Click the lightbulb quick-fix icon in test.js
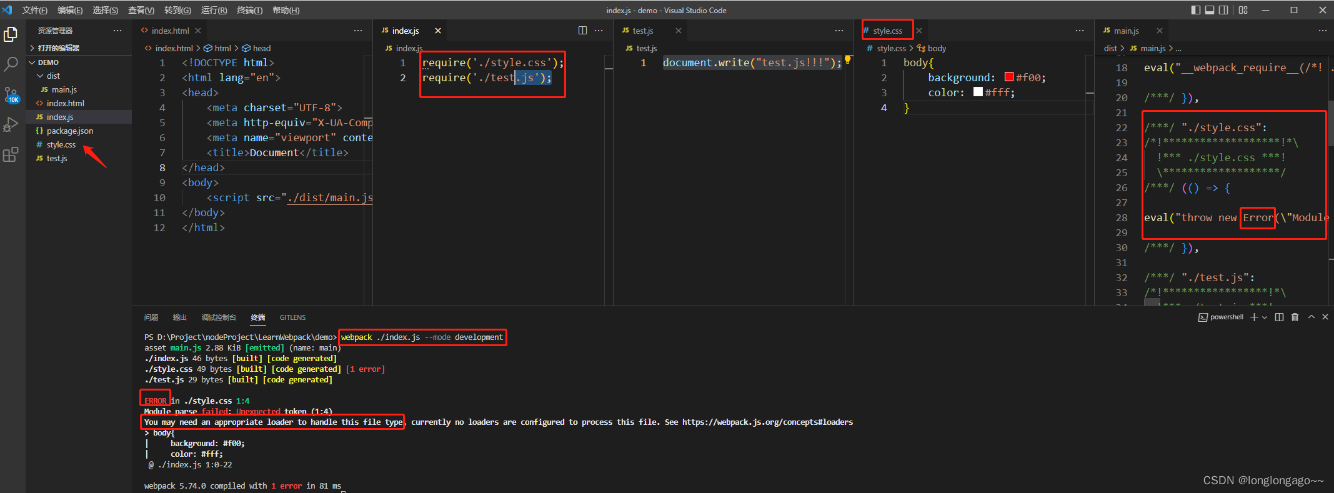The image size is (1334, 493). pyautogui.click(x=848, y=60)
